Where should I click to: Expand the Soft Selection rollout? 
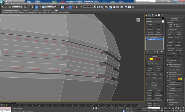click(154, 83)
